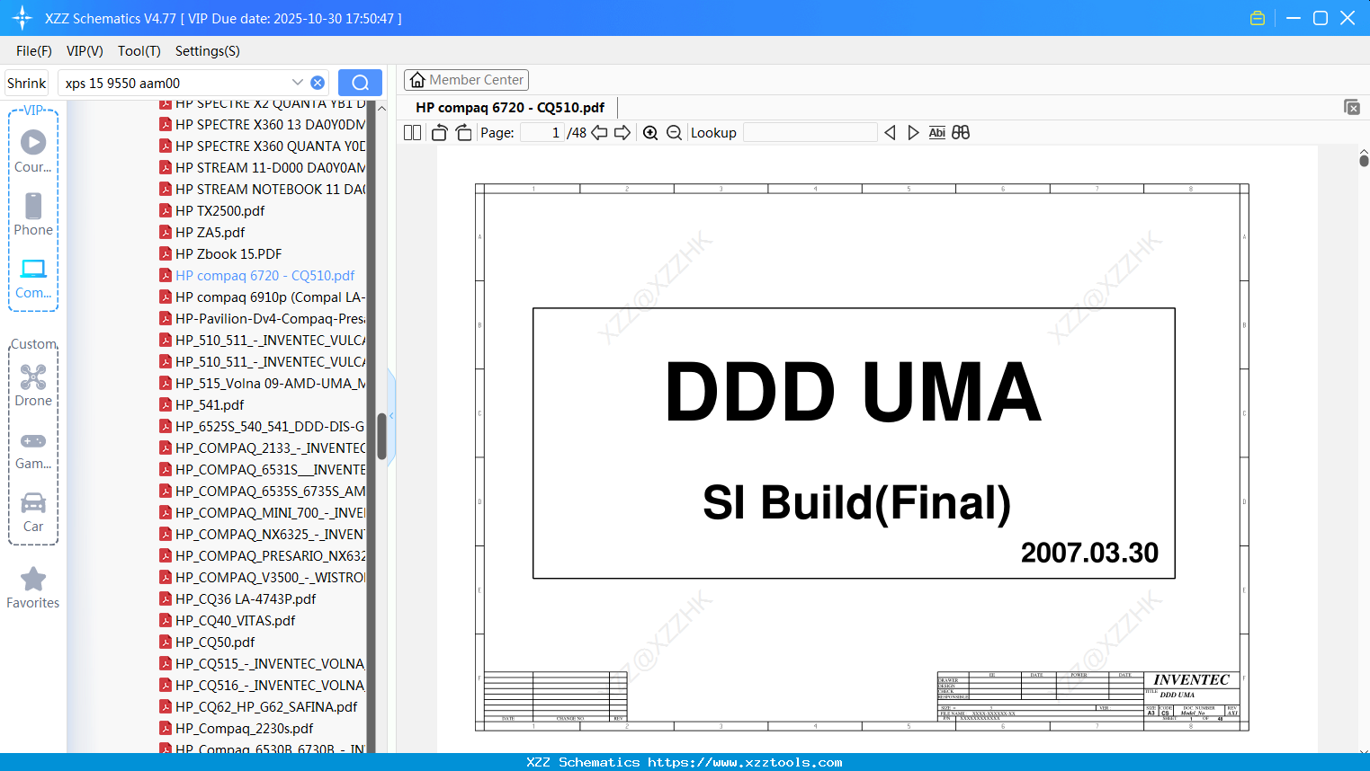Toggle two-page layout view icon

pos(413,133)
